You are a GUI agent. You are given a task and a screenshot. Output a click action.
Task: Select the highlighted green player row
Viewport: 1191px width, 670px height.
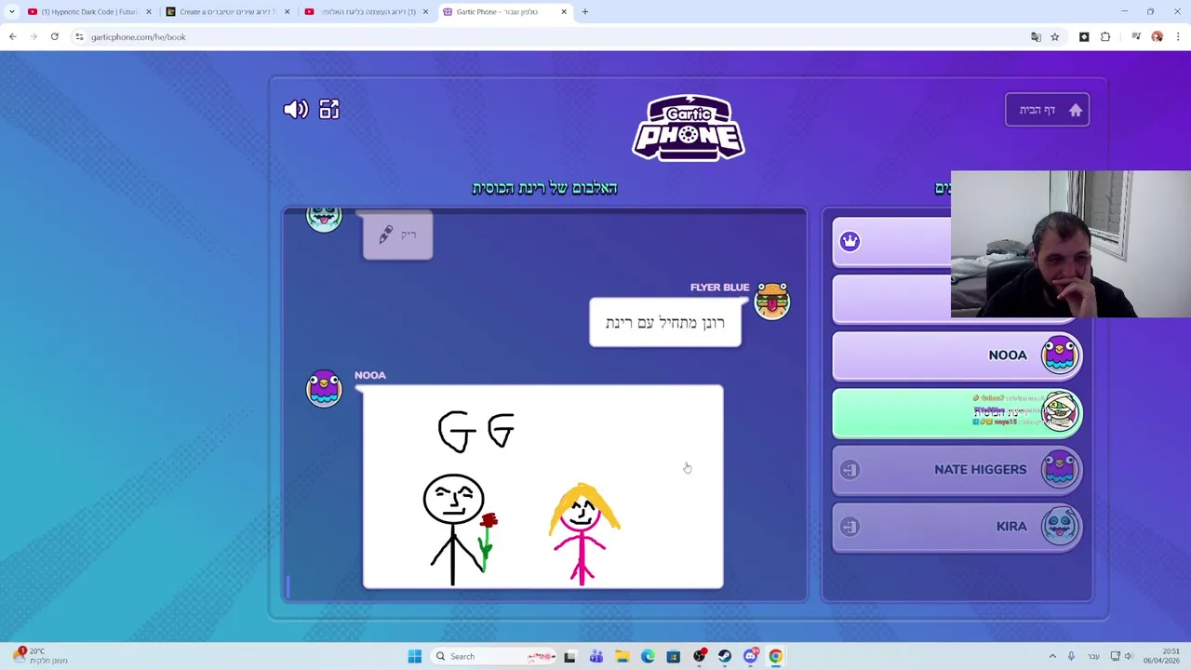coord(957,412)
